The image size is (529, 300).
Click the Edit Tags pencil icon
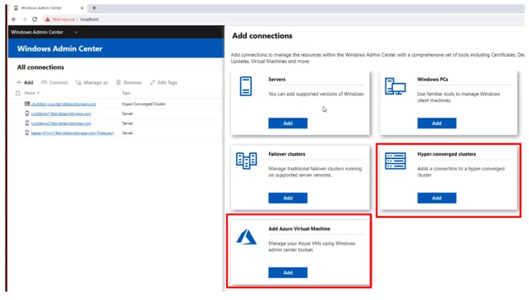point(152,83)
